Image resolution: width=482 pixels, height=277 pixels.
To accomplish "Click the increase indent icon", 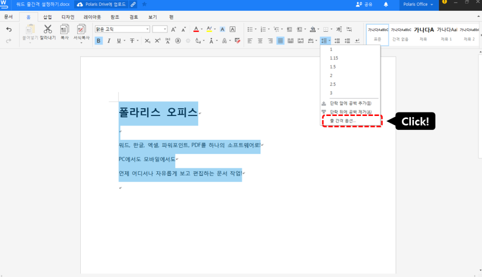I will pyautogui.click(x=299, y=29).
